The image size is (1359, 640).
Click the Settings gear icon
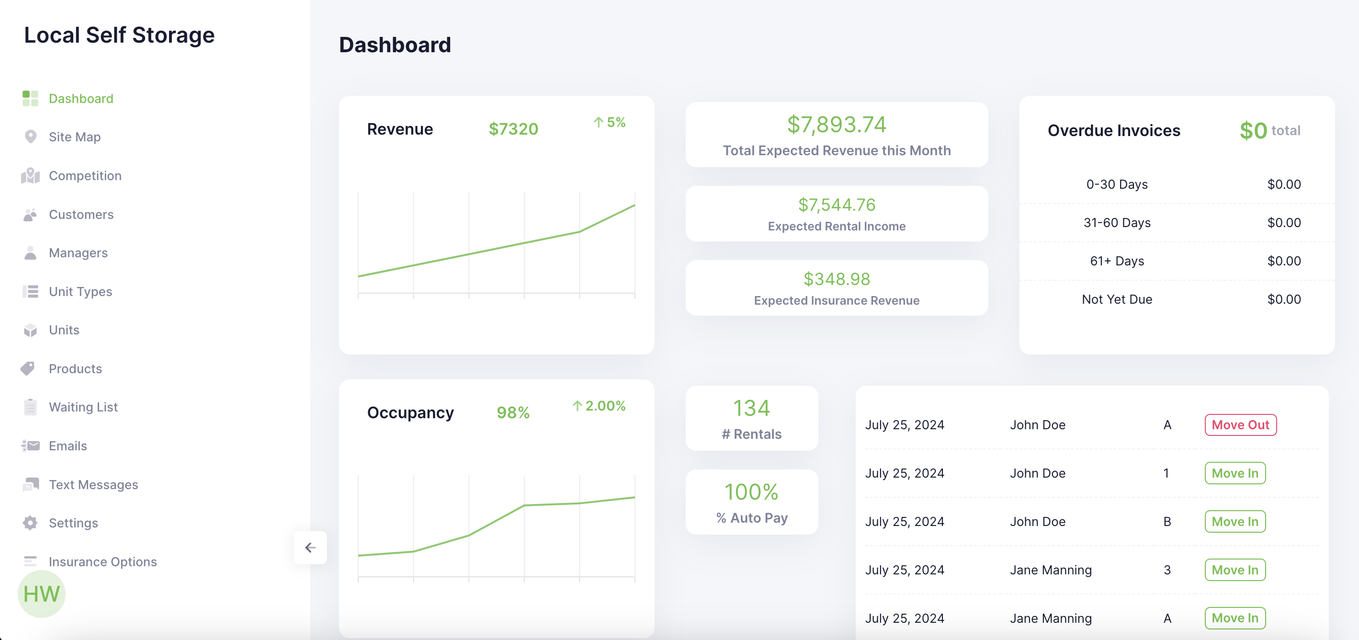[30, 523]
